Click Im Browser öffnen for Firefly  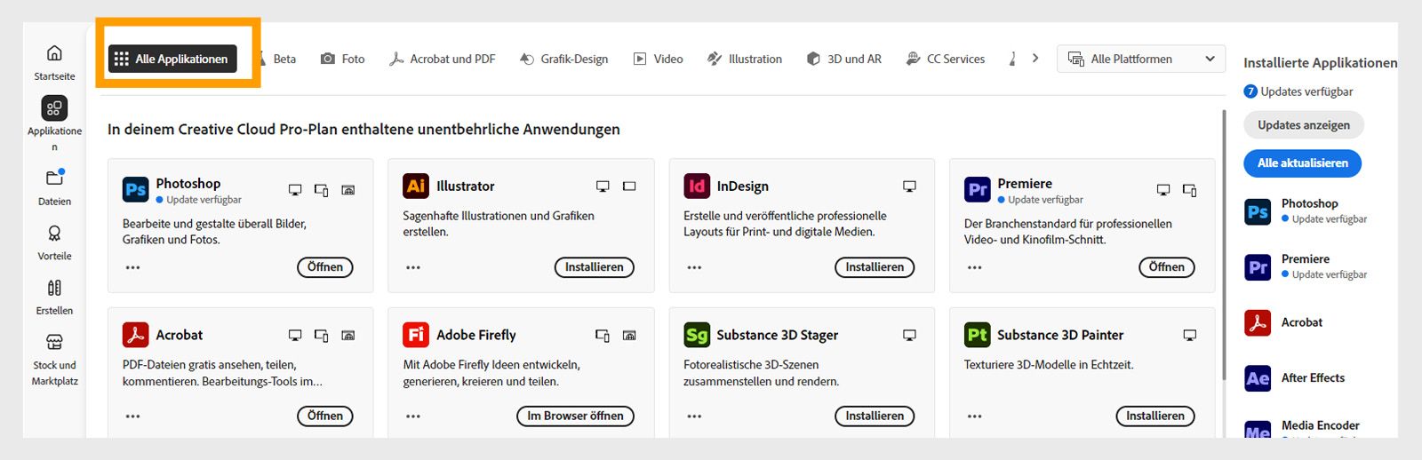pos(575,416)
